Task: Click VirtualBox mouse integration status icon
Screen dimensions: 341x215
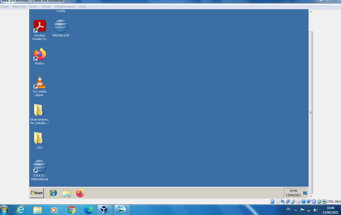Action: point(319,202)
